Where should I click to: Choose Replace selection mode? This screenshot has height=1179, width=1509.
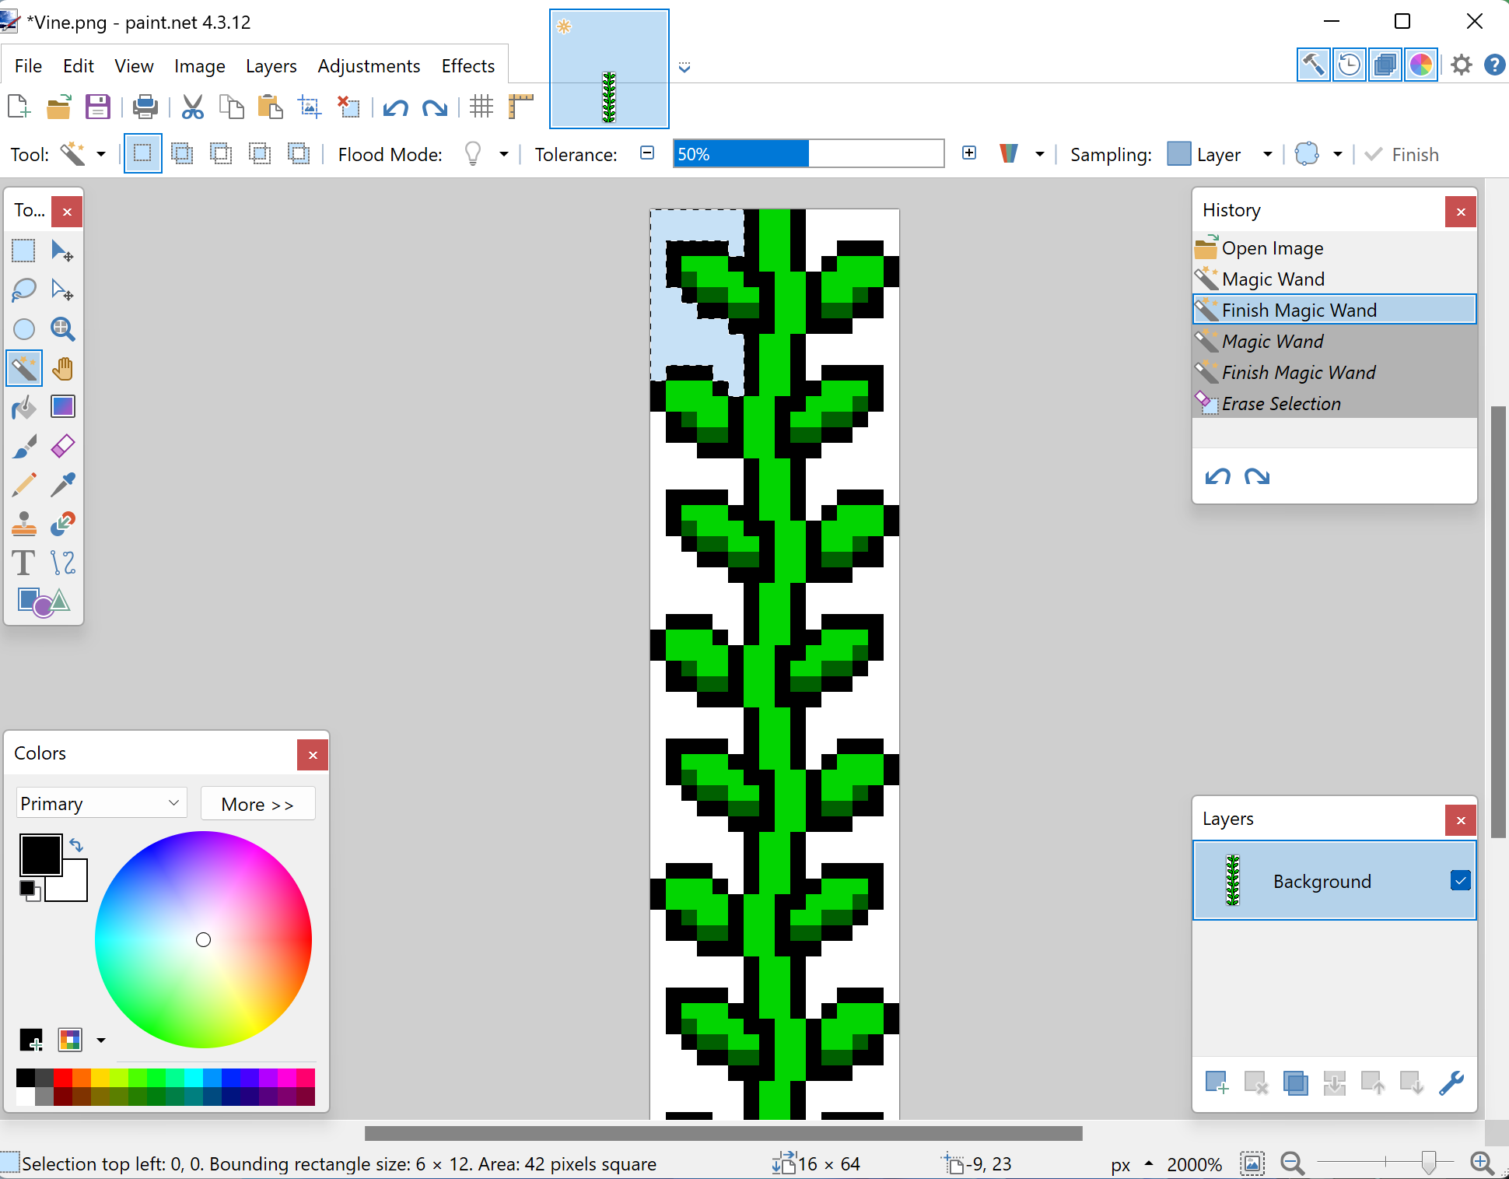click(142, 153)
